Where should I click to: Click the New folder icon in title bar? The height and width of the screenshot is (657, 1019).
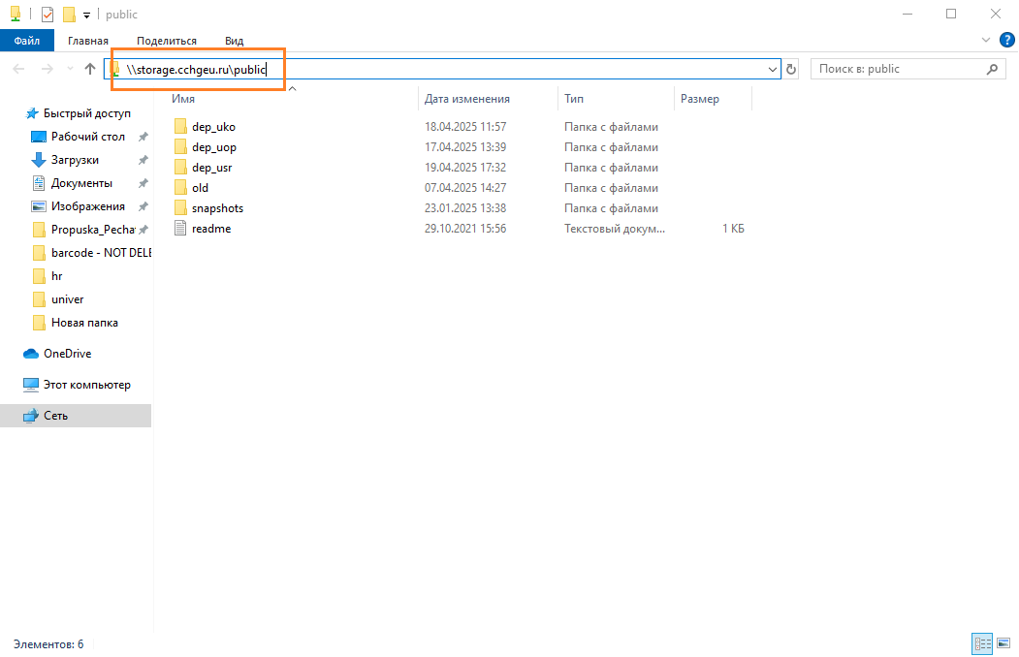click(69, 15)
